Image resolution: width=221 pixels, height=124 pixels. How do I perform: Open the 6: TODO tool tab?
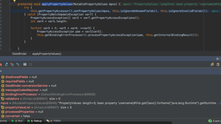click(54, 121)
